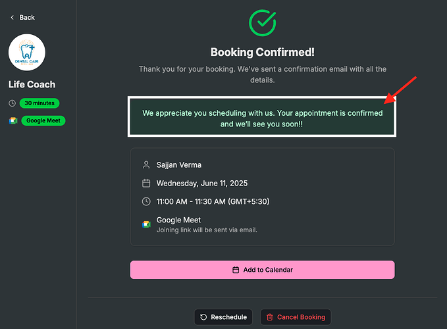Screen dimensions: 447x329
Task: Select the Google Meet green badge
Action: point(43,120)
